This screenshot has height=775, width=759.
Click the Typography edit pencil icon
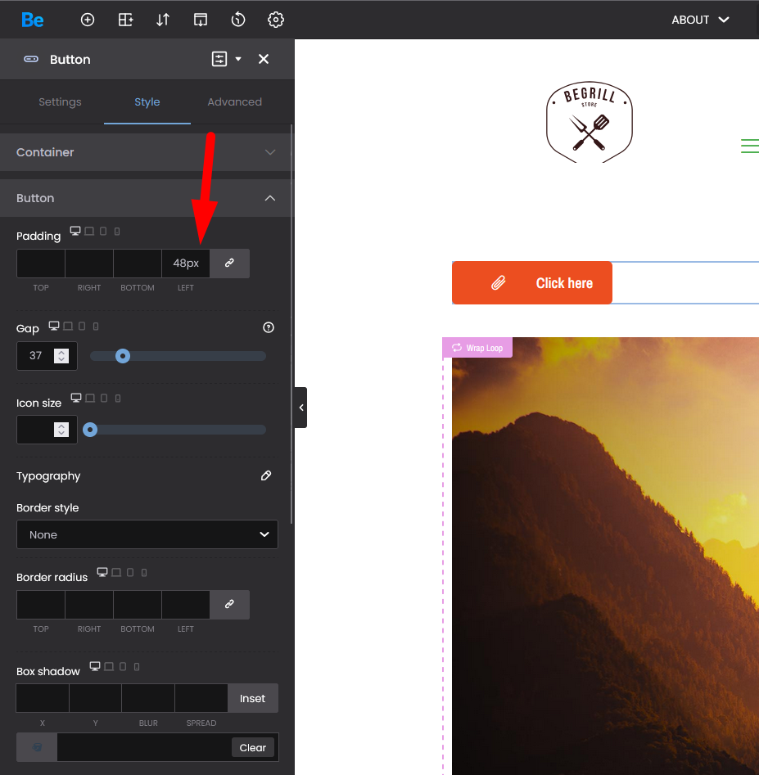266,475
